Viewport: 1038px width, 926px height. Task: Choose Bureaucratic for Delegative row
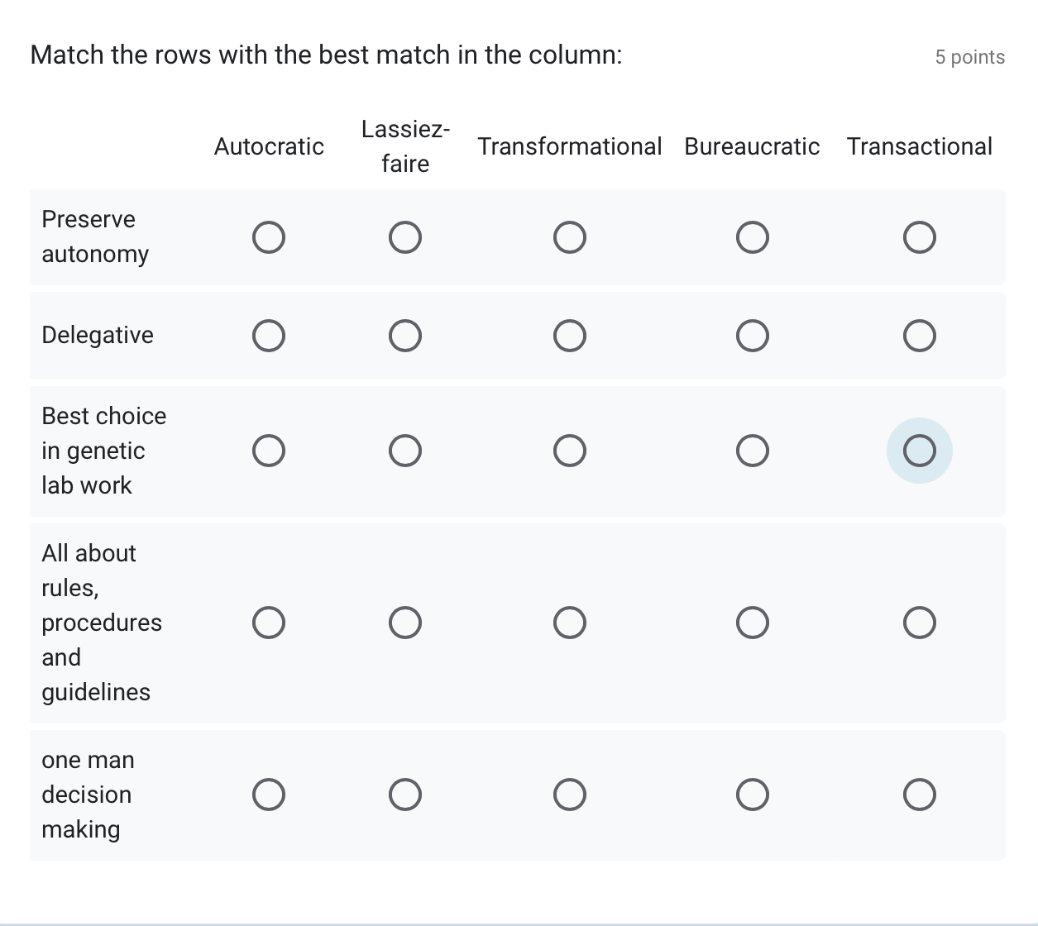click(752, 336)
